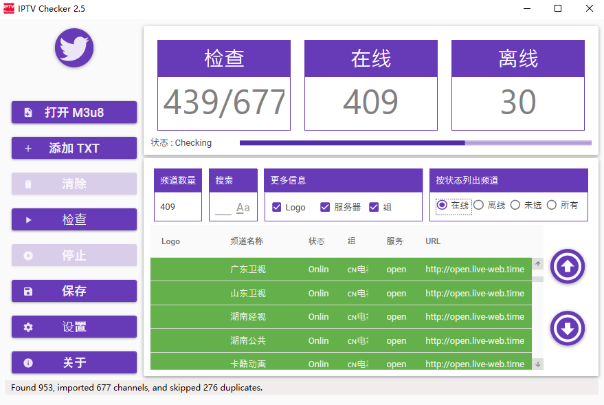604x405 pixels.
Task: Start checking with the 检查 button
Action: (x=74, y=219)
